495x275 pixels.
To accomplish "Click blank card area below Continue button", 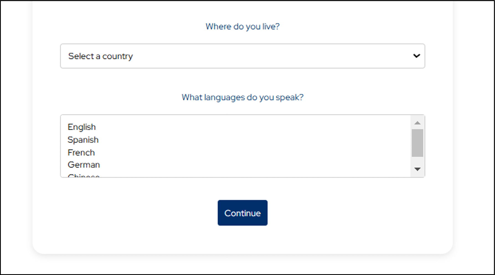I will [243, 240].
